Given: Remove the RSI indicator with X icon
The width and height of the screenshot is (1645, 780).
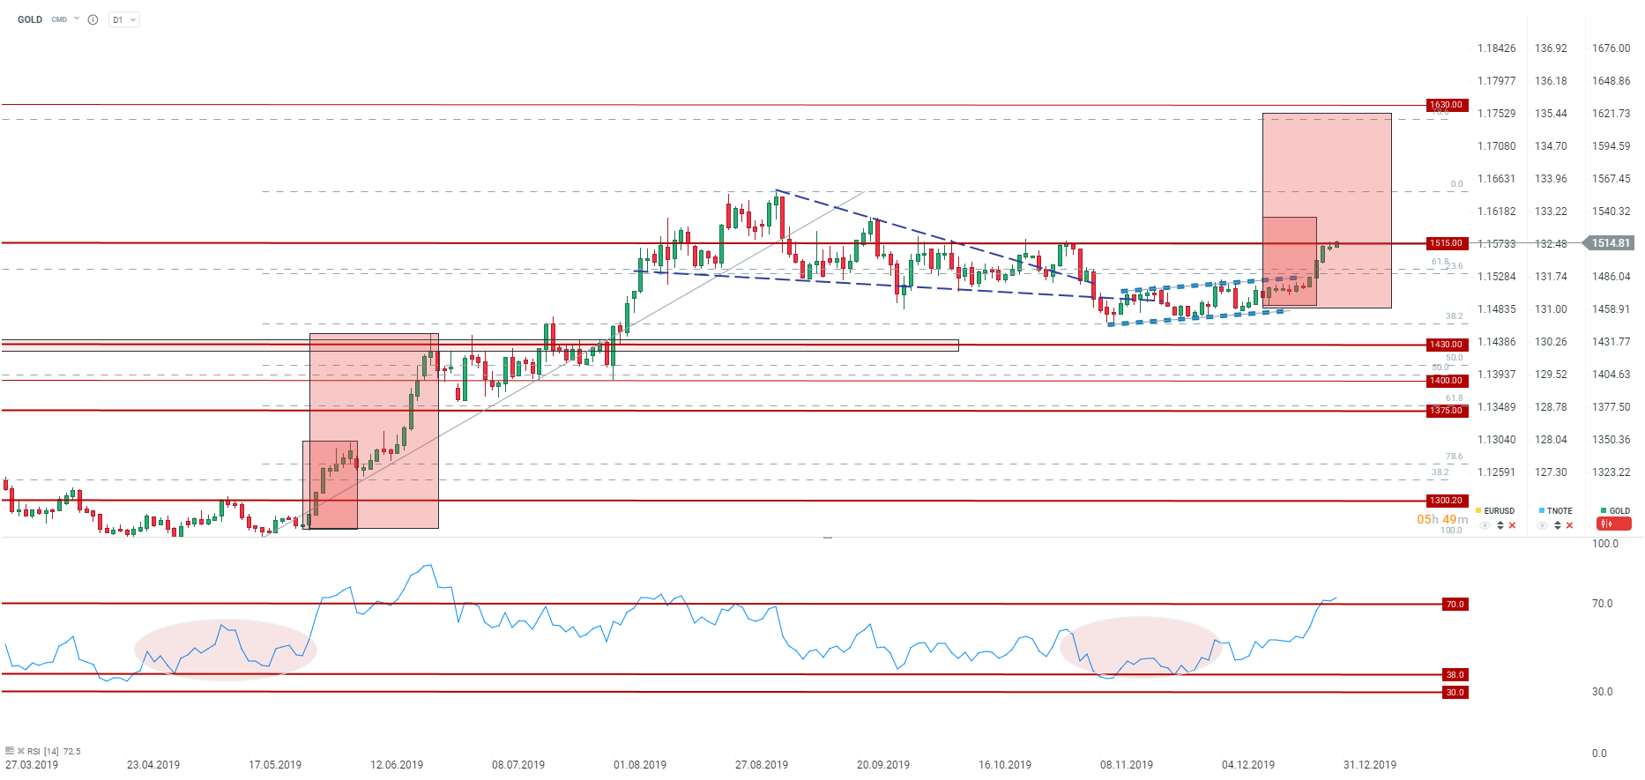Looking at the screenshot, I should [21, 751].
